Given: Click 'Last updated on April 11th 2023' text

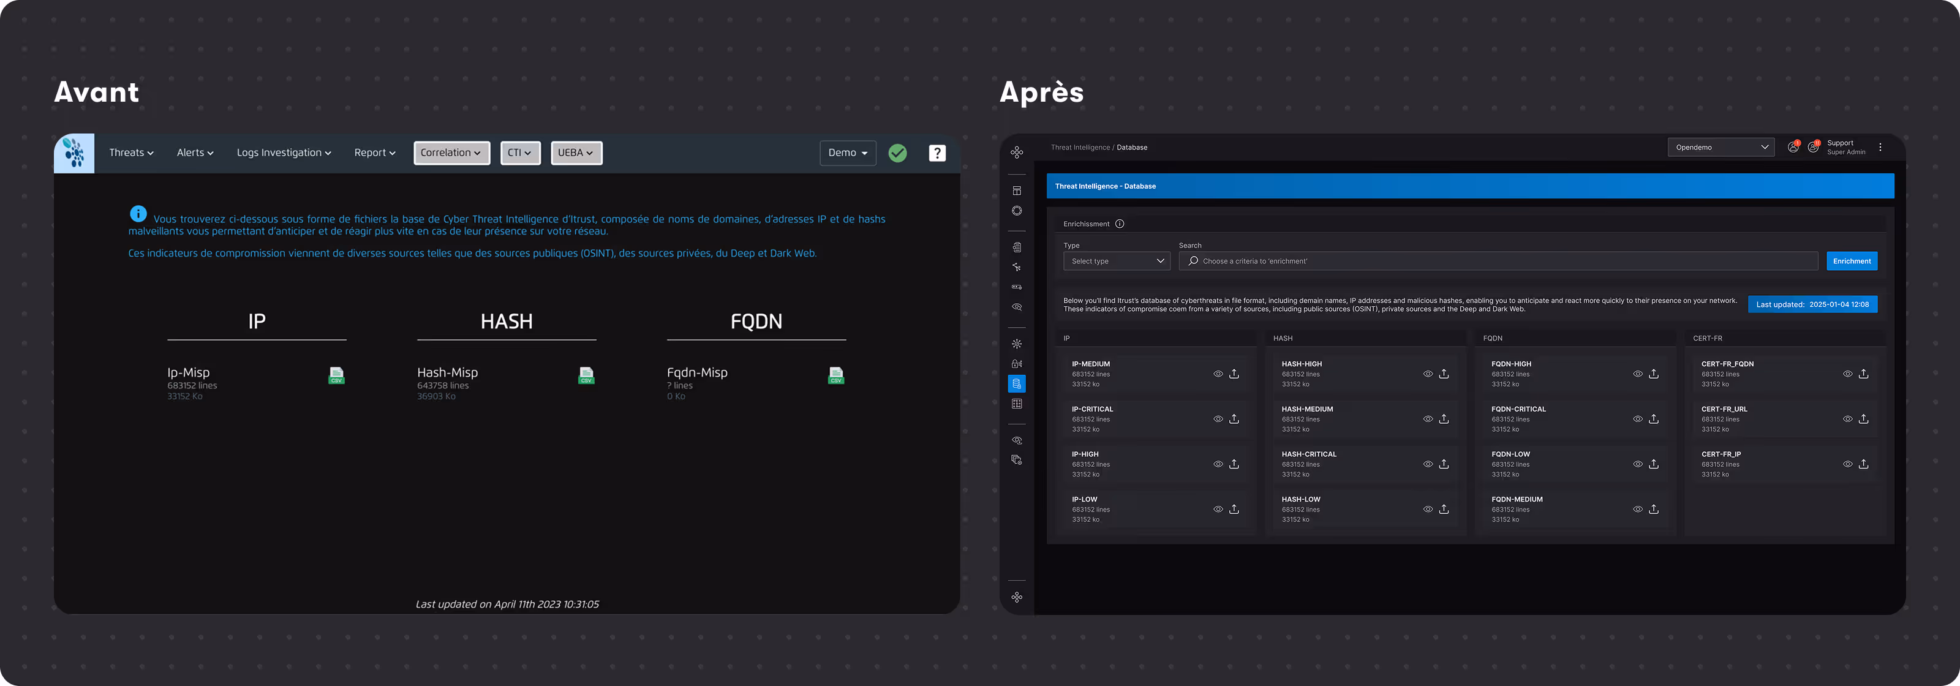Looking at the screenshot, I should [507, 604].
